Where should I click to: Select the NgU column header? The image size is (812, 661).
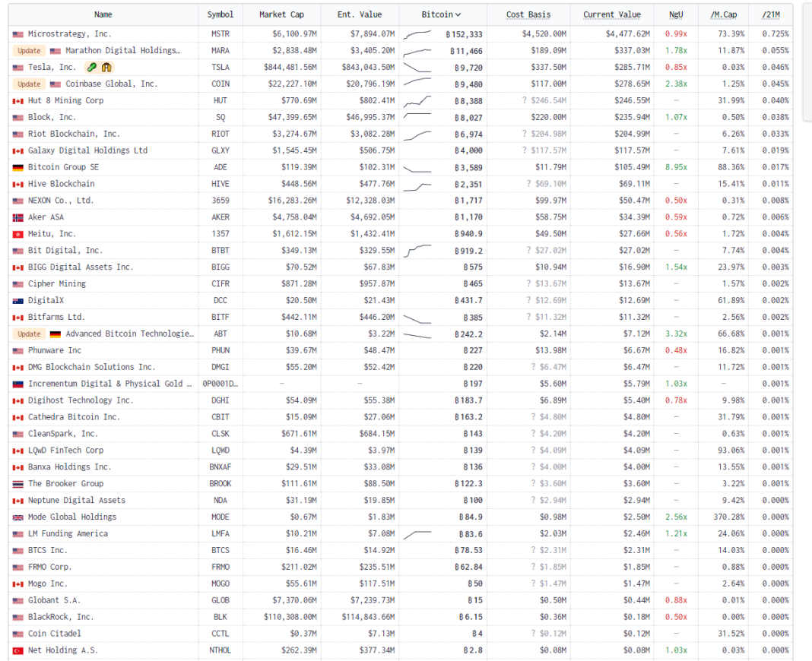click(675, 14)
